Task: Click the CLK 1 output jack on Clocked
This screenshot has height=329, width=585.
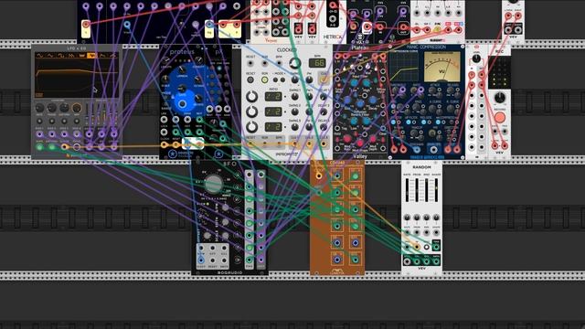Action: tap(294, 143)
